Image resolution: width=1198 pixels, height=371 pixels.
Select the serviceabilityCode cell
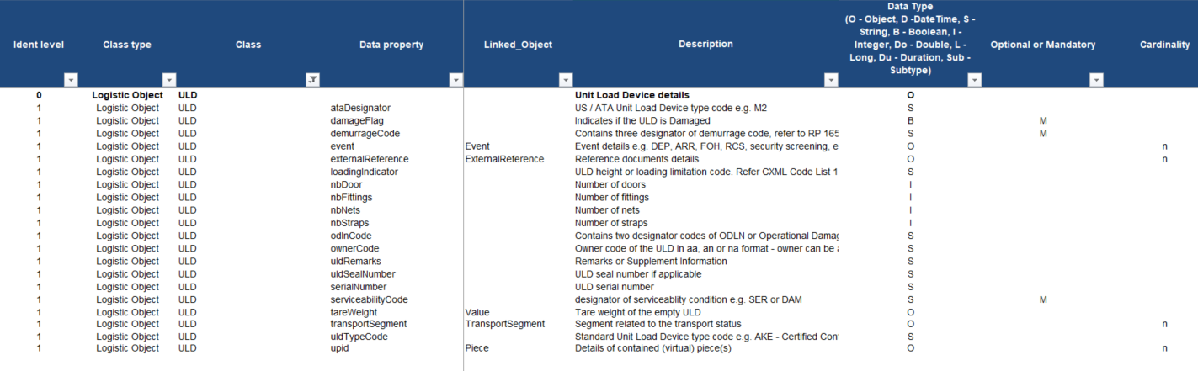click(369, 299)
